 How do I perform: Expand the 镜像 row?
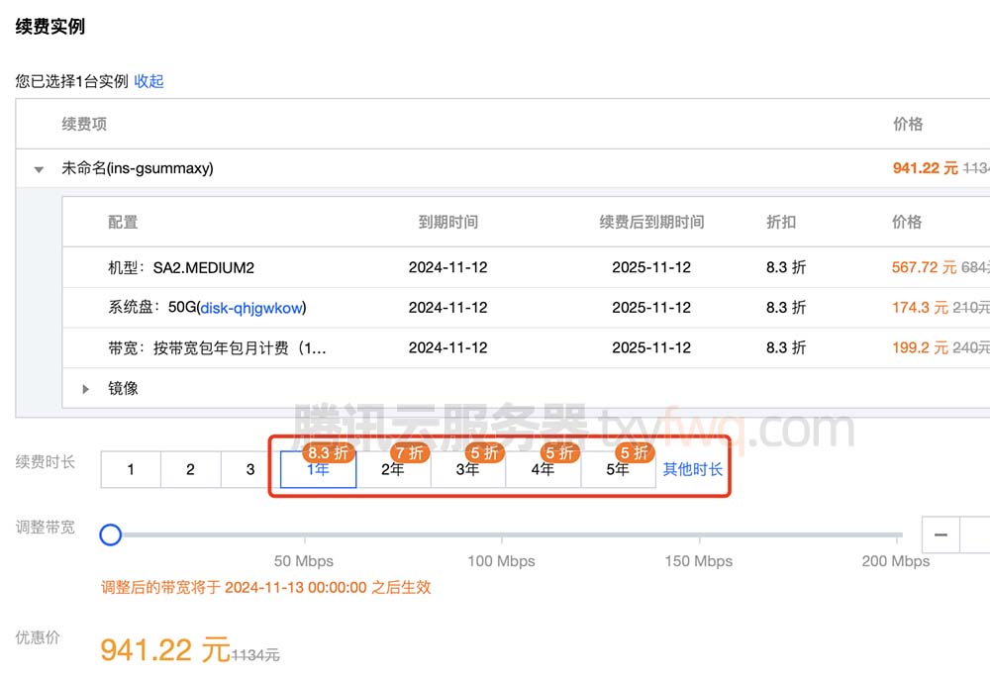pos(86,389)
